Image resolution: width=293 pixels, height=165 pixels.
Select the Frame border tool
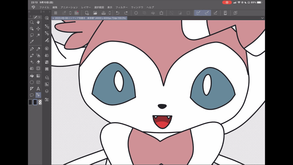[38, 82]
